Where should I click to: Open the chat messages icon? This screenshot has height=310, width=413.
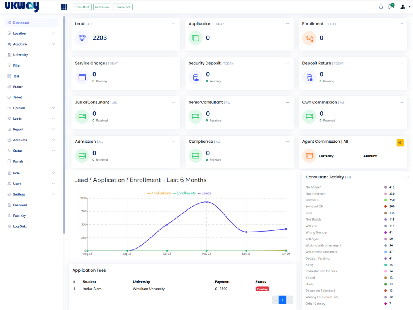click(x=391, y=7)
